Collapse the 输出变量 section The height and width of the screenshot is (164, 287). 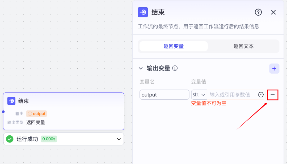[x=141, y=68]
